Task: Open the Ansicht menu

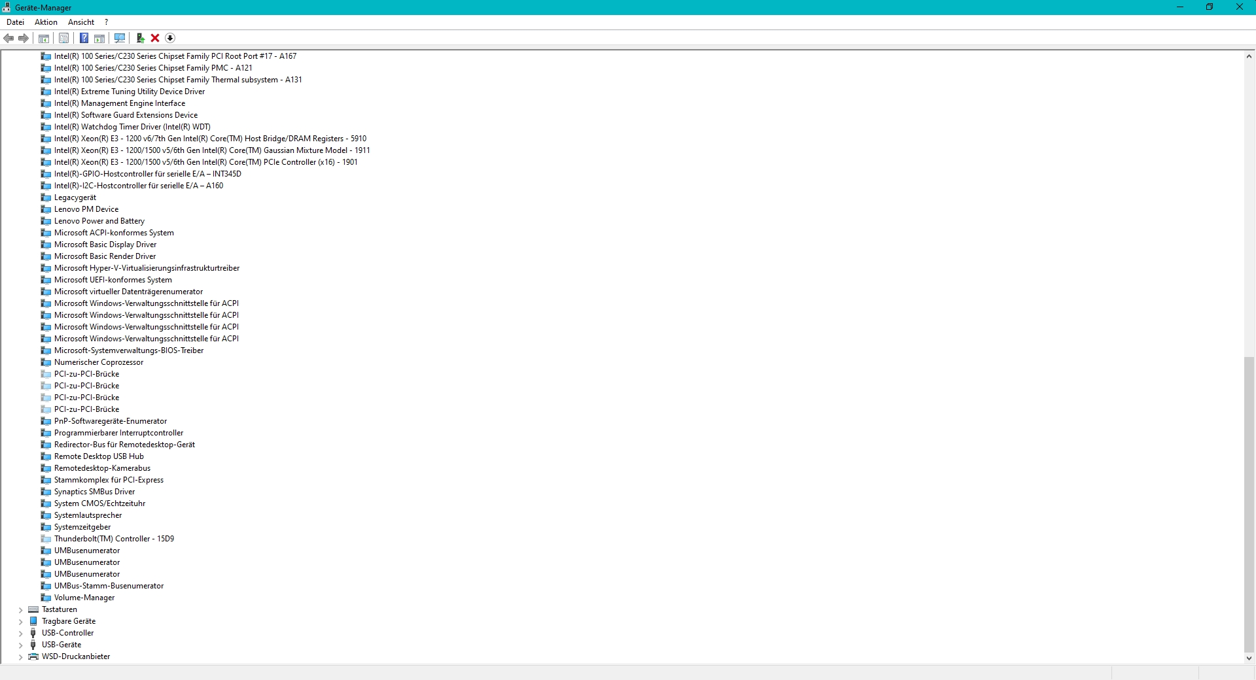Action: pos(81,22)
